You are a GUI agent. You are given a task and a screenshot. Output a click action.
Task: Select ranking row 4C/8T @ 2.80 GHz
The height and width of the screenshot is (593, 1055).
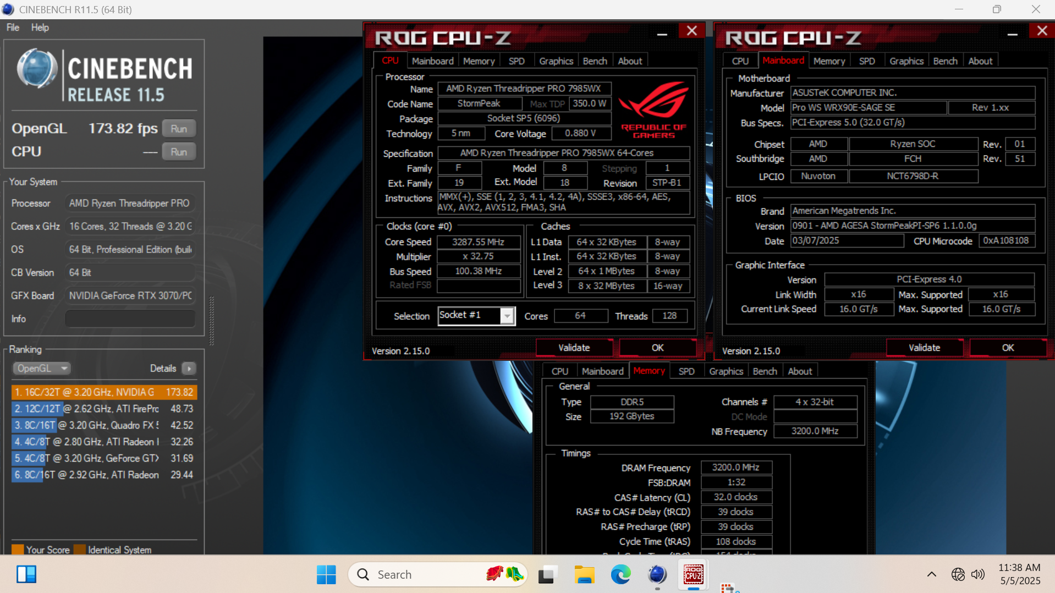tap(104, 442)
